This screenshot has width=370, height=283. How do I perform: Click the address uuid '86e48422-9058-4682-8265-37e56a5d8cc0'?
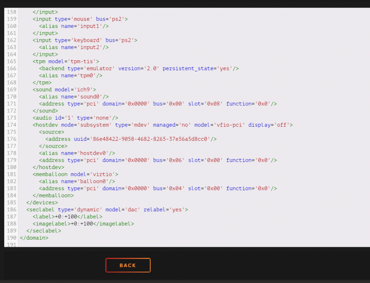coord(131,139)
